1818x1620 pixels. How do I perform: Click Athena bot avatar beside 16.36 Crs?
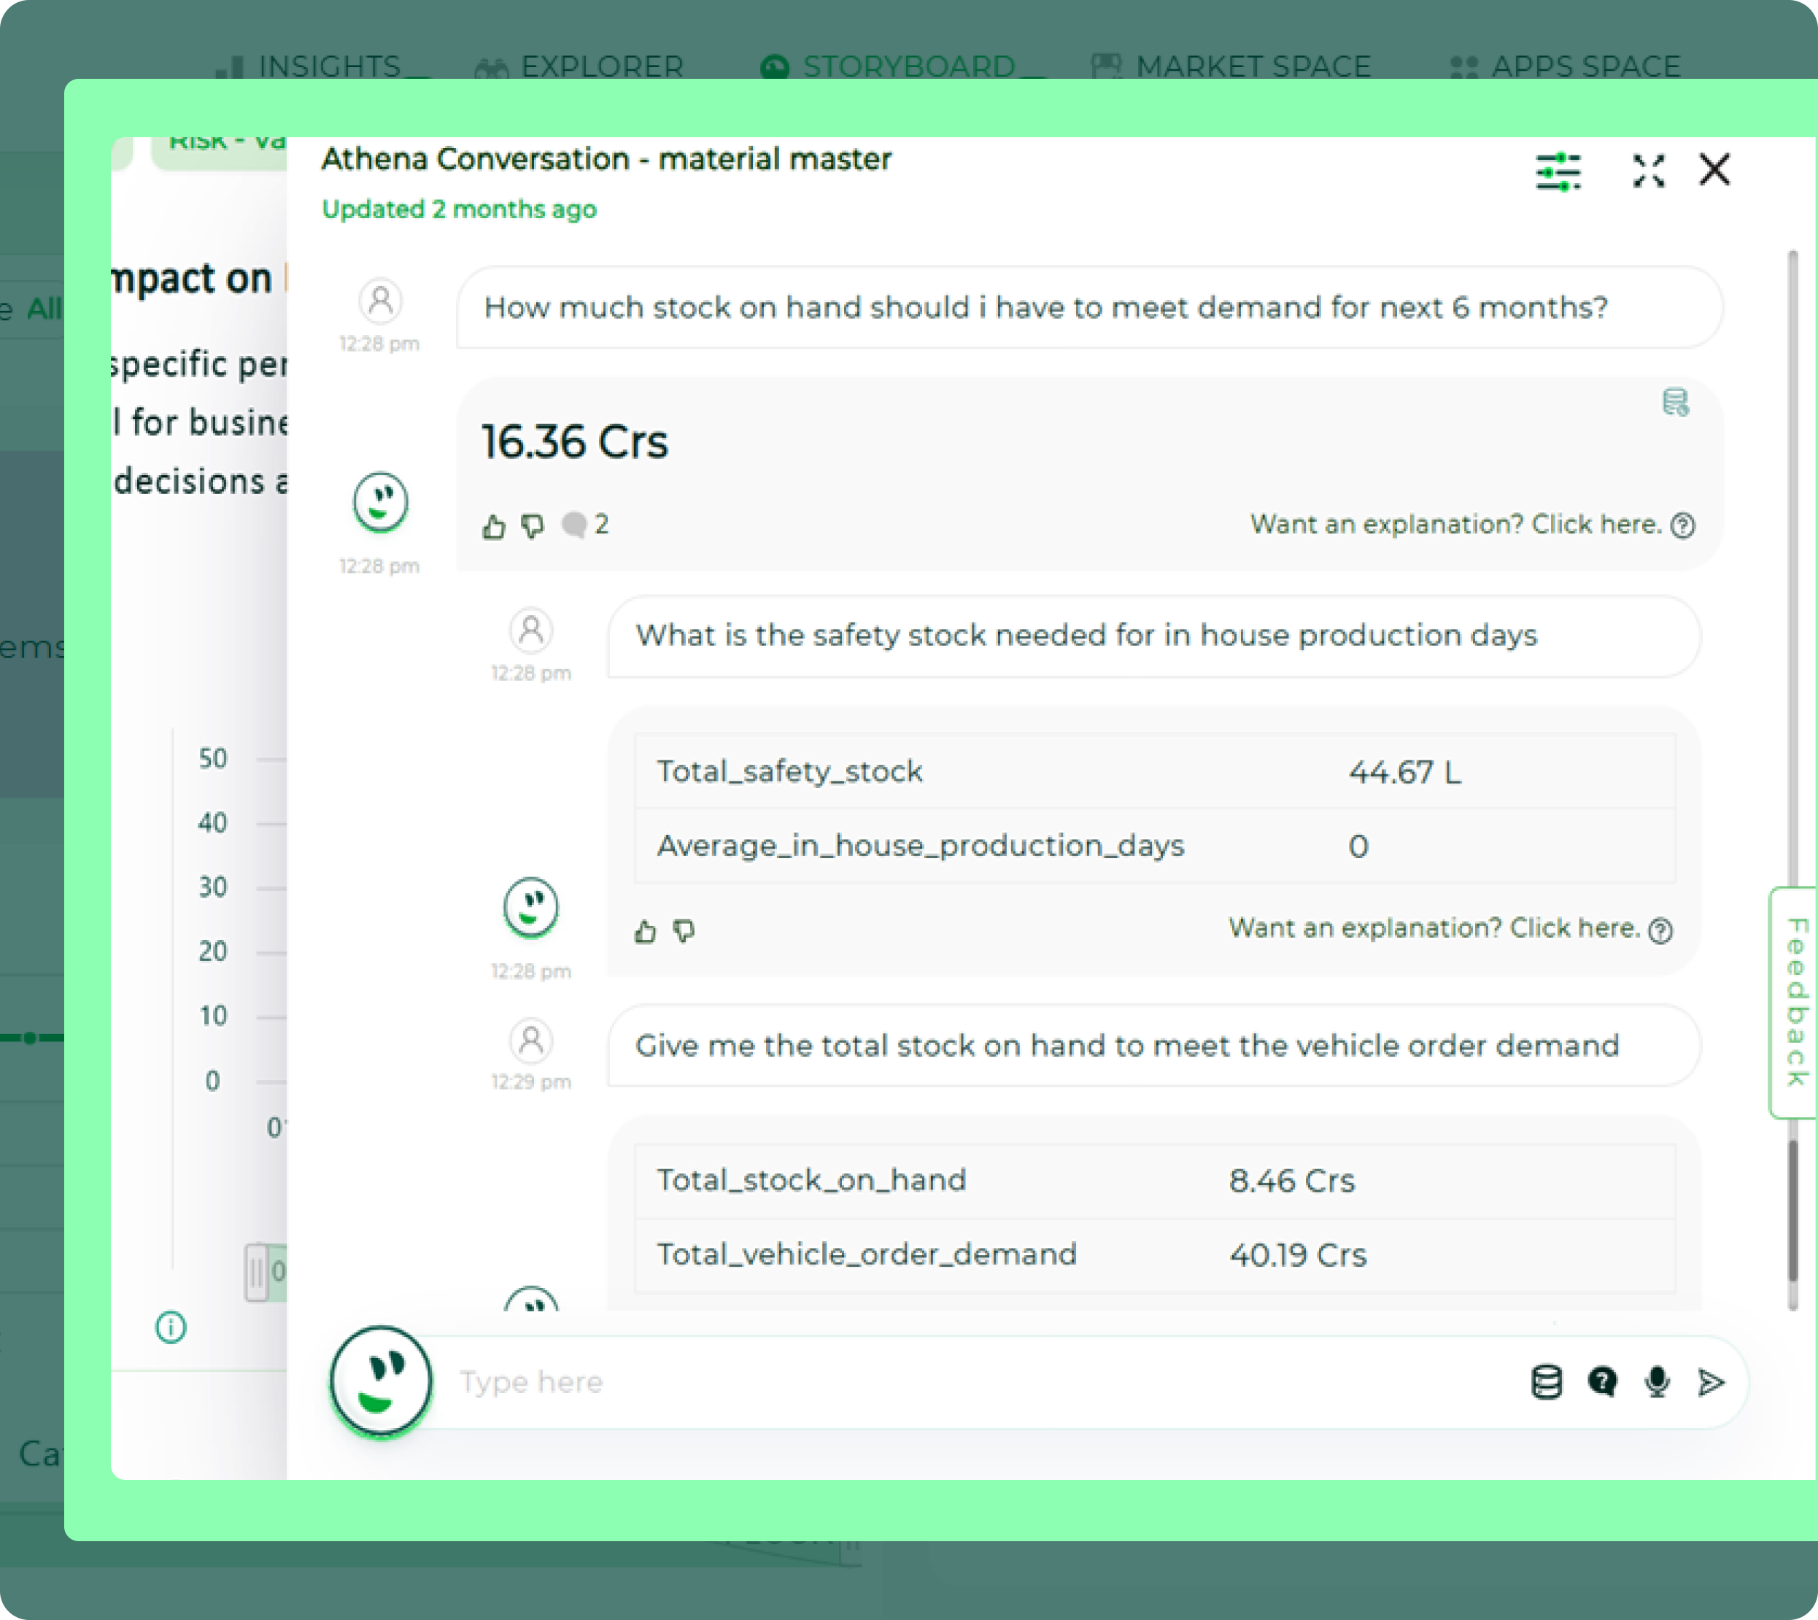(x=380, y=502)
